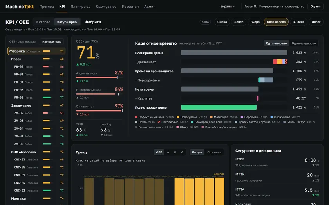Show OEE metric in trend chart
Screen dimensions: 329x205
159,152
